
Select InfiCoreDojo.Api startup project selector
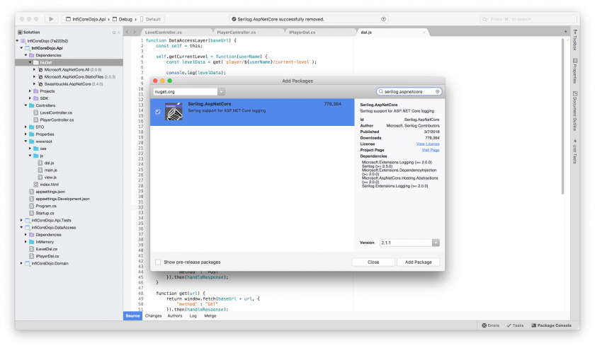[86, 19]
